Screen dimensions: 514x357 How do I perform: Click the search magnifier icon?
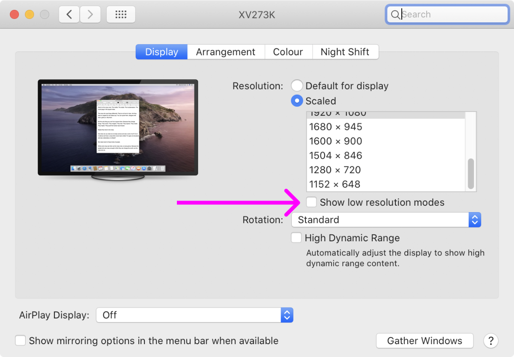coord(394,15)
